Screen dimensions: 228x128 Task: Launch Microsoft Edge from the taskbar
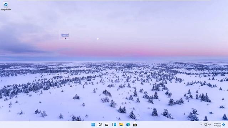[128, 125]
